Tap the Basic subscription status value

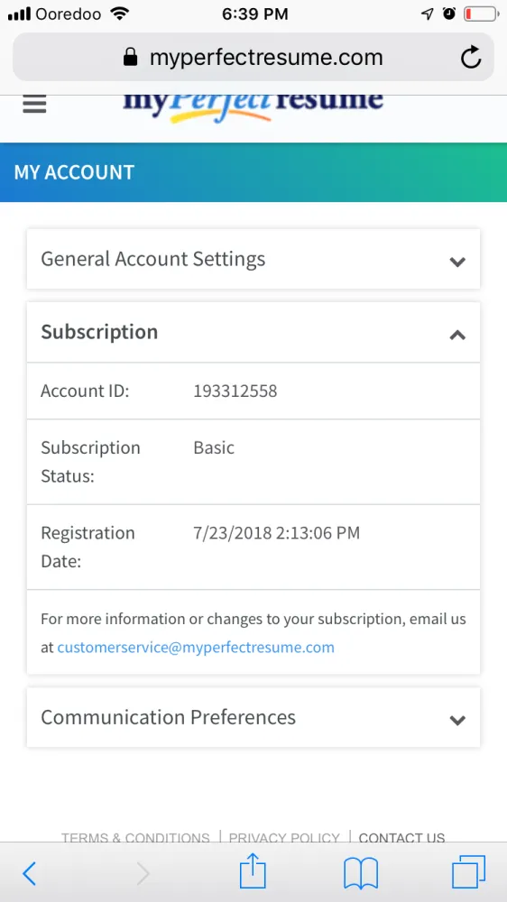click(x=214, y=447)
